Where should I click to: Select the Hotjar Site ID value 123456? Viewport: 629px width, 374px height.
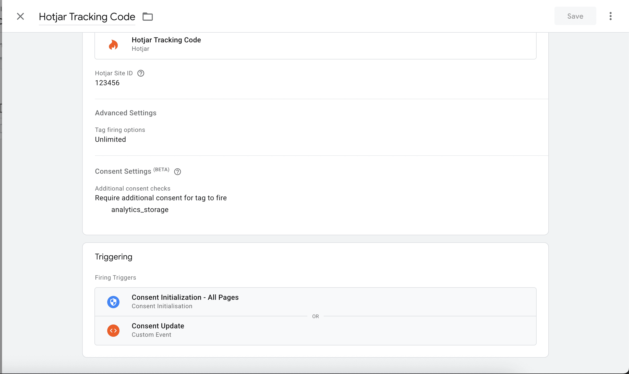(107, 83)
